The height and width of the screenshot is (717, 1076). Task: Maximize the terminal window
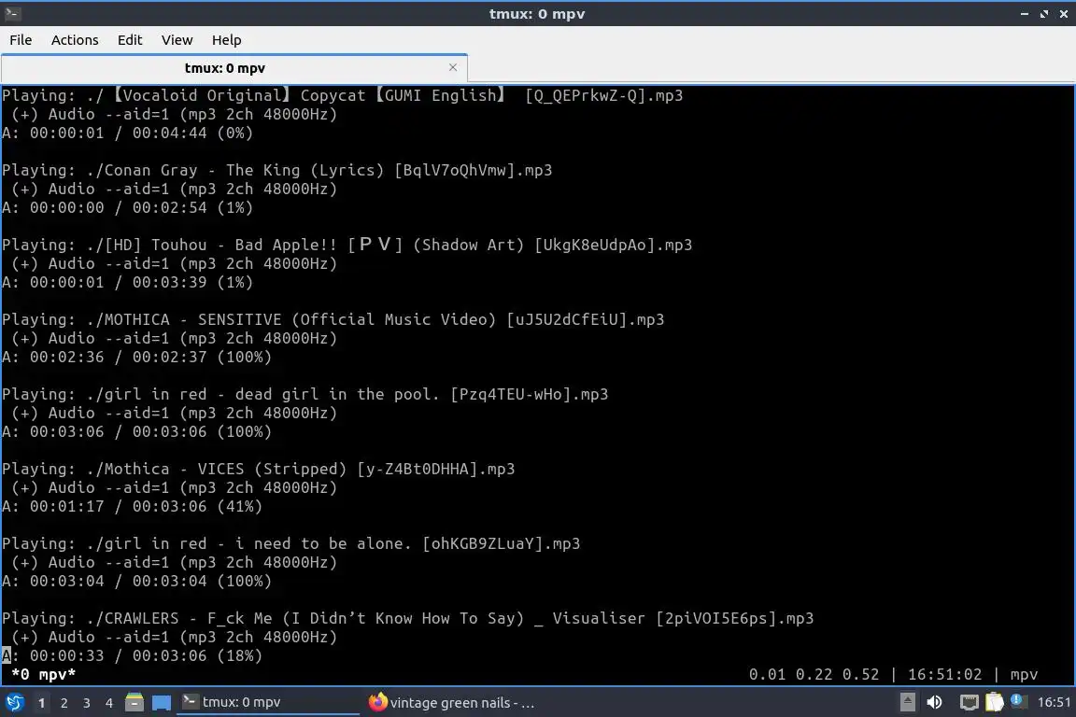pos(1043,14)
